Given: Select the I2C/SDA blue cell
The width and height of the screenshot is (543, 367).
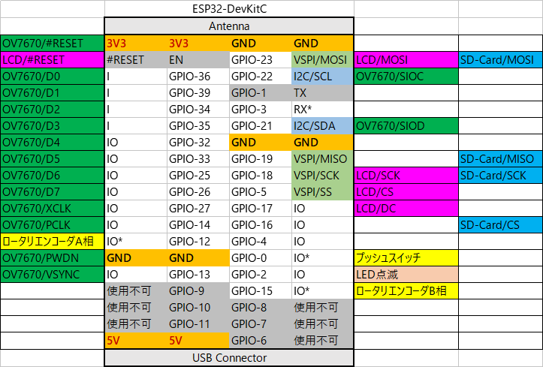Looking at the screenshot, I should 322,125.
